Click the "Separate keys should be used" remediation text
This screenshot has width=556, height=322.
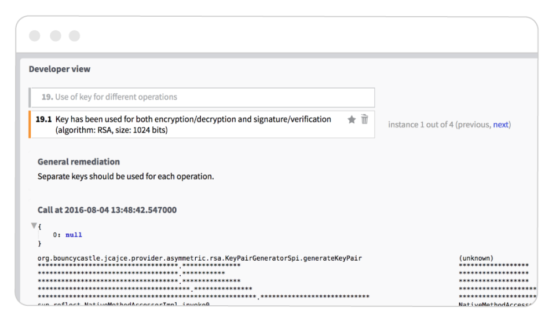point(126,176)
